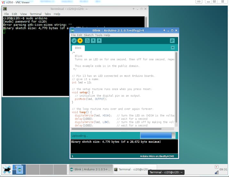Open the Arduino Help menu
Screen dimensions: 229x177
[107, 35]
